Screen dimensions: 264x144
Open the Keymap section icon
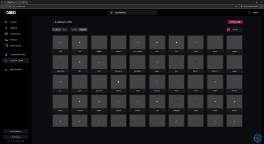6,22
